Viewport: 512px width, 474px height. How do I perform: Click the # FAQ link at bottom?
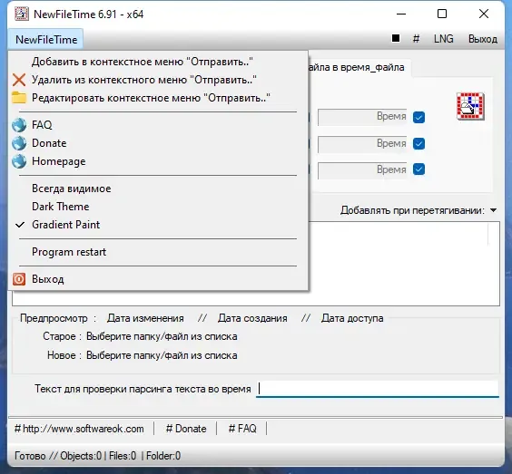(x=242, y=429)
